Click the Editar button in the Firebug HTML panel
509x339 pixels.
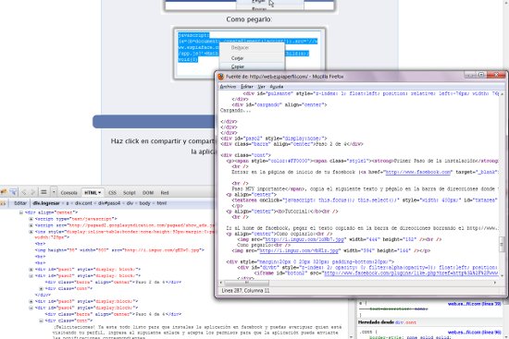20,203
